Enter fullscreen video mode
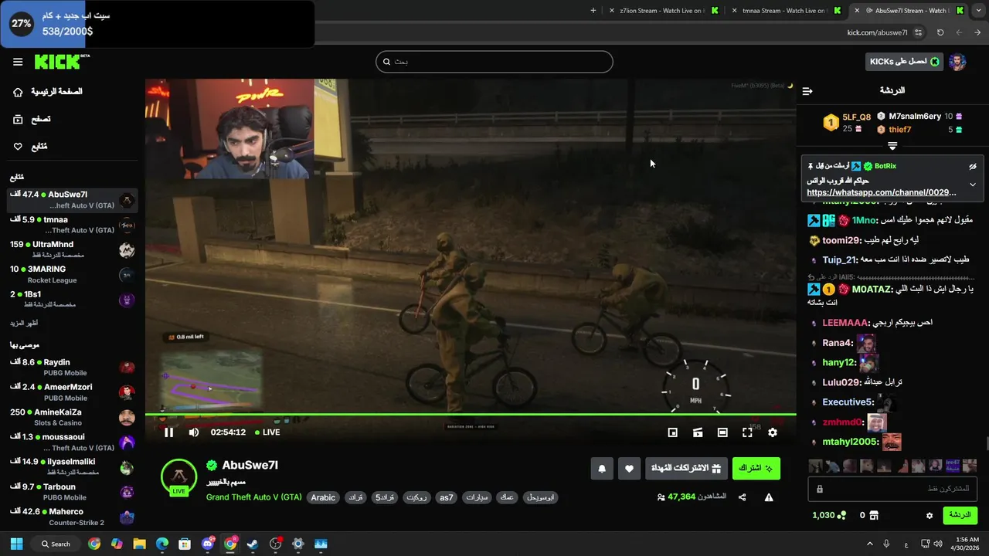The height and width of the screenshot is (556, 989). [747, 433]
